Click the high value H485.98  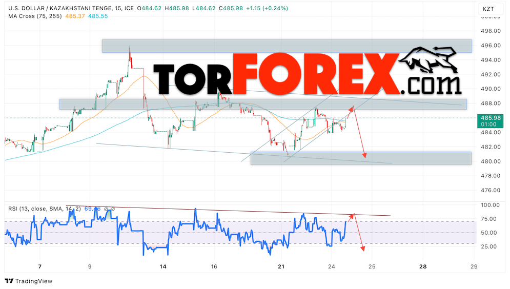(177, 8)
